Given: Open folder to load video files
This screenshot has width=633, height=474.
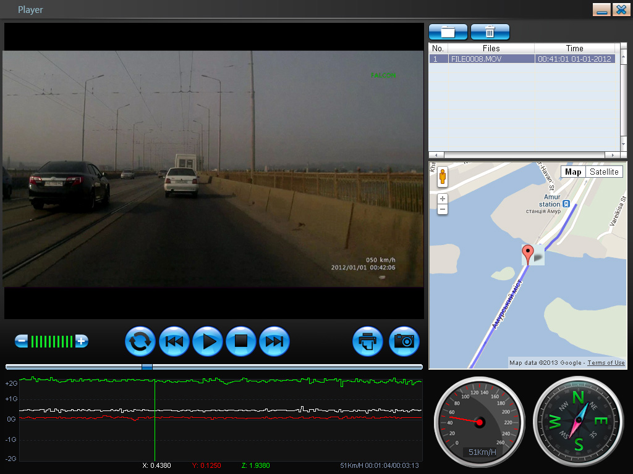Looking at the screenshot, I should 448,32.
